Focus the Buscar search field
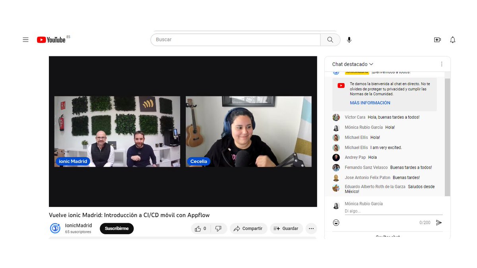This screenshot has height=268, width=477. coord(235,40)
